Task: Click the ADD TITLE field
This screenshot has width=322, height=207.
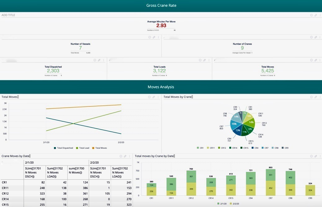Action: (8, 15)
